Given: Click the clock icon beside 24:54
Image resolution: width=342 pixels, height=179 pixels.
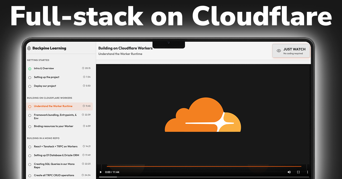Looking at the screenshot, I should (x=83, y=175).
